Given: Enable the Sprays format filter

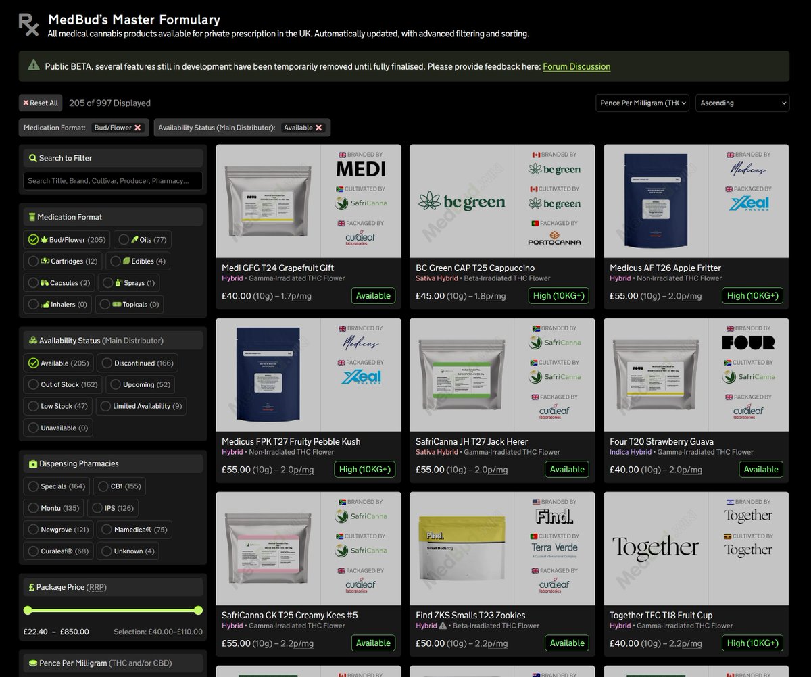Looking at the screenshot, I should [129, 282].
